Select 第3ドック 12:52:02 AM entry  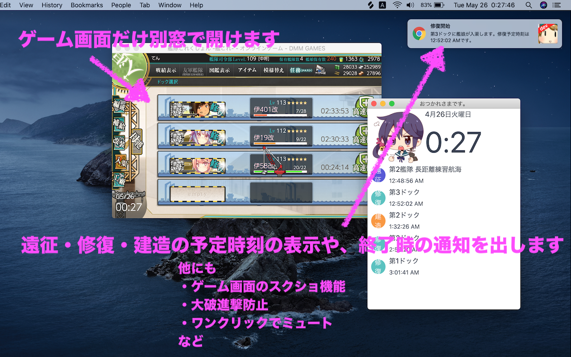click(444, 197)
